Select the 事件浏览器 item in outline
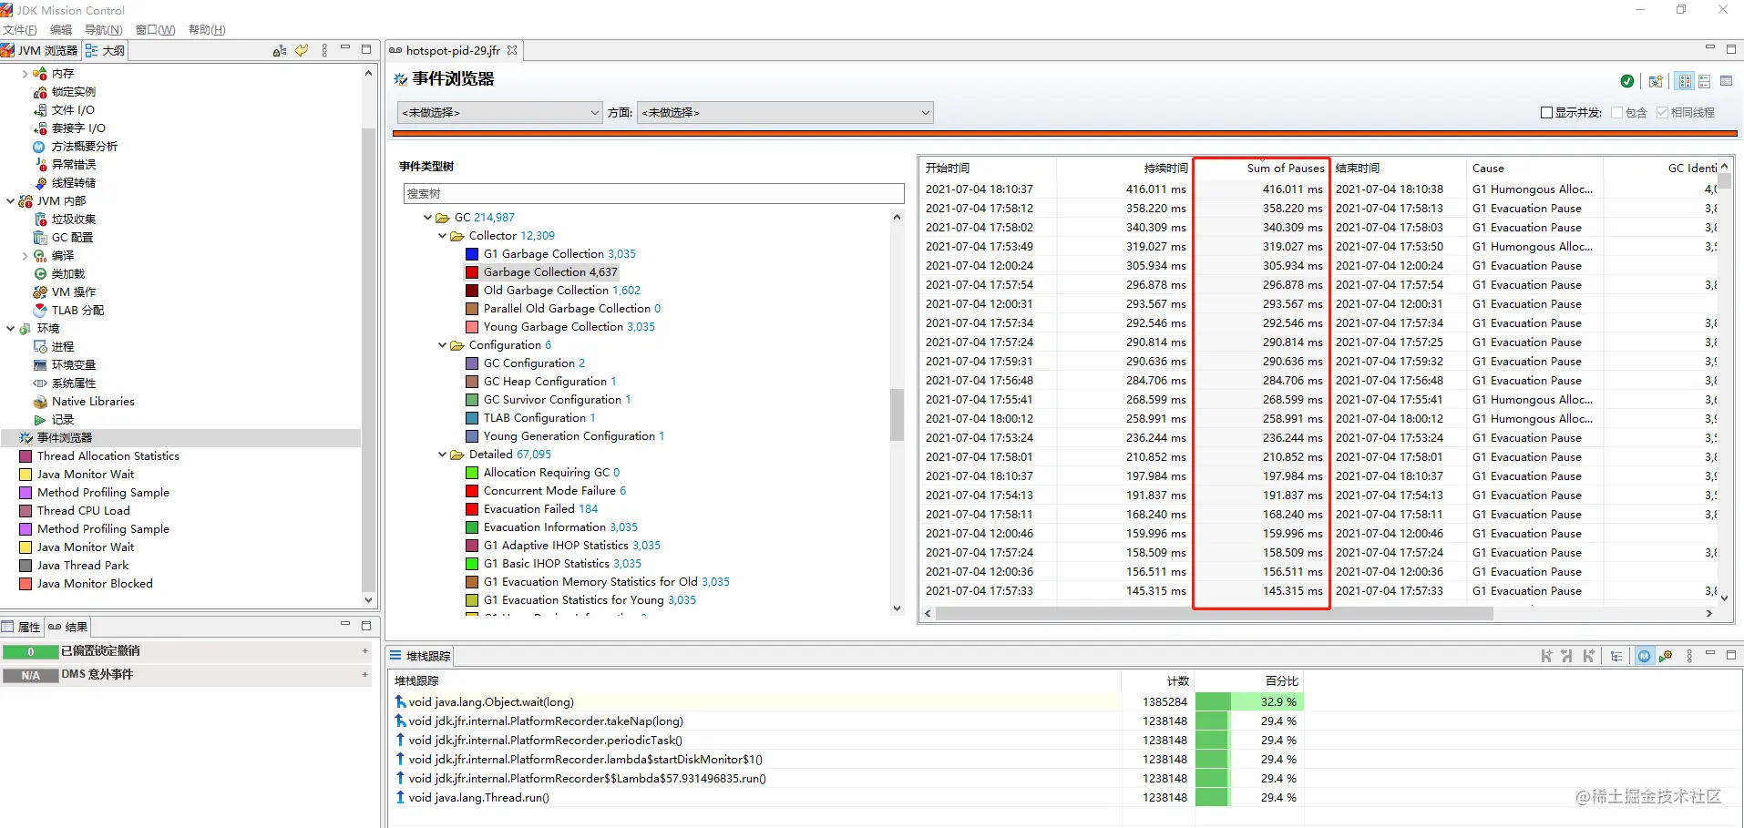 pyautogui.click(x=64, y=438)
